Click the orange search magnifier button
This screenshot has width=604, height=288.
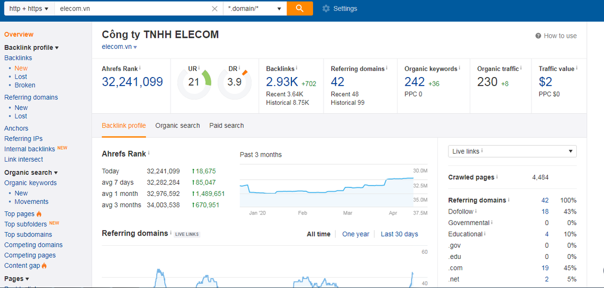299,9
